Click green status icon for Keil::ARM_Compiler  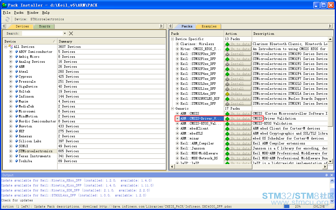(x=227, y=144)
